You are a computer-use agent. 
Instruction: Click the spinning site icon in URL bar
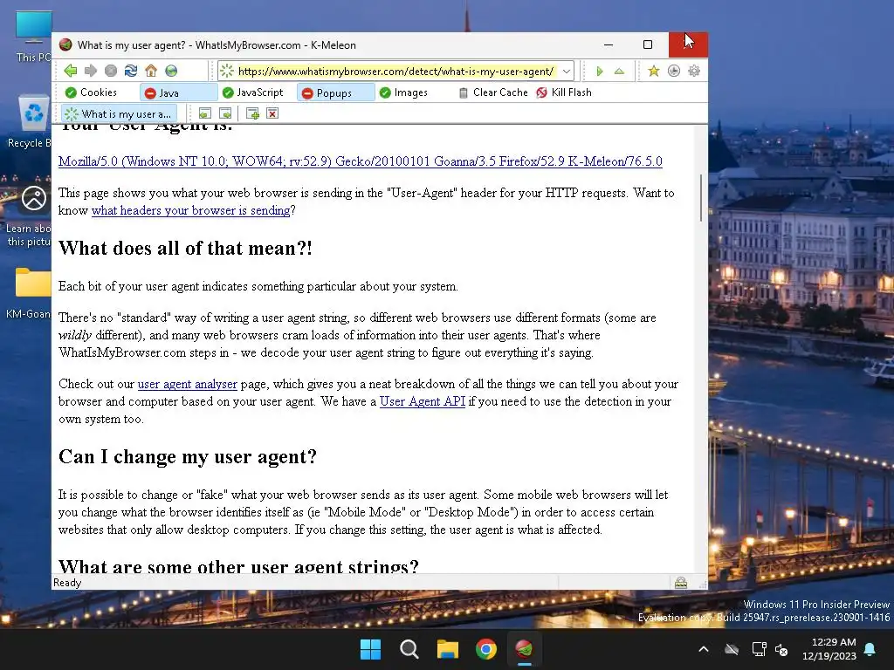[x=227, y=71]
